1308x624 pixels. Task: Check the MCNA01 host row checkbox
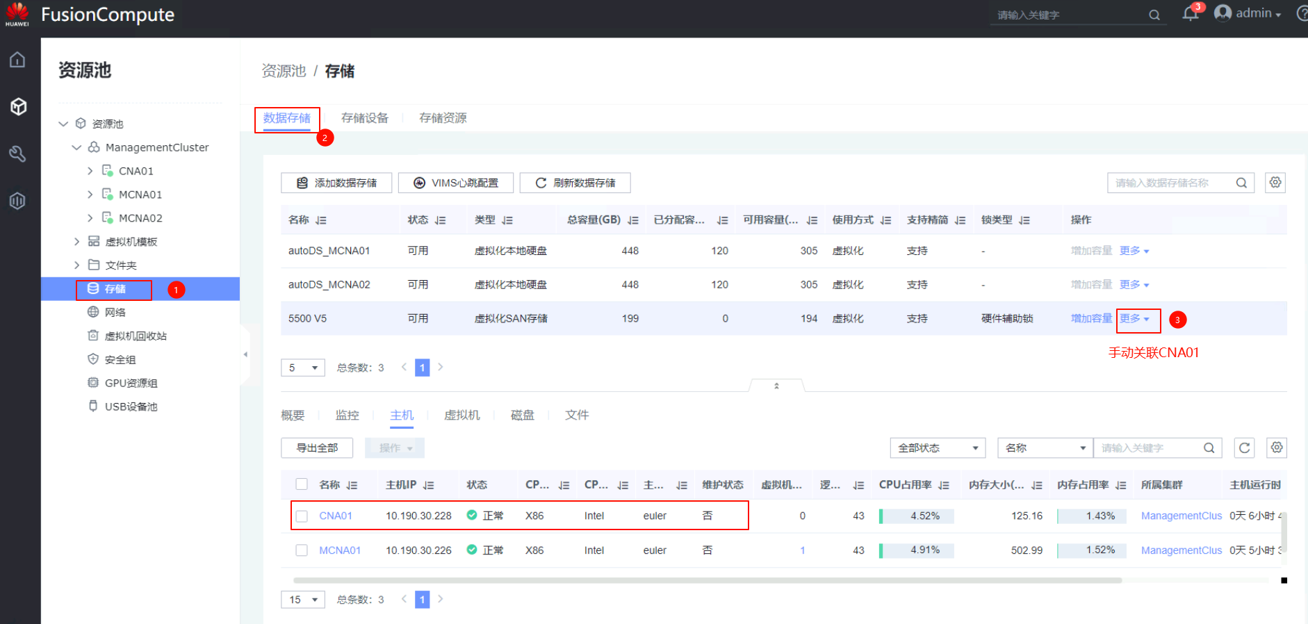coord(302,550)
